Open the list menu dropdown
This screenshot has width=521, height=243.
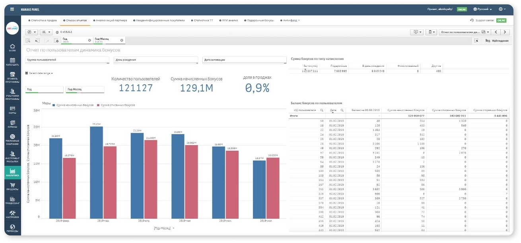47,32
